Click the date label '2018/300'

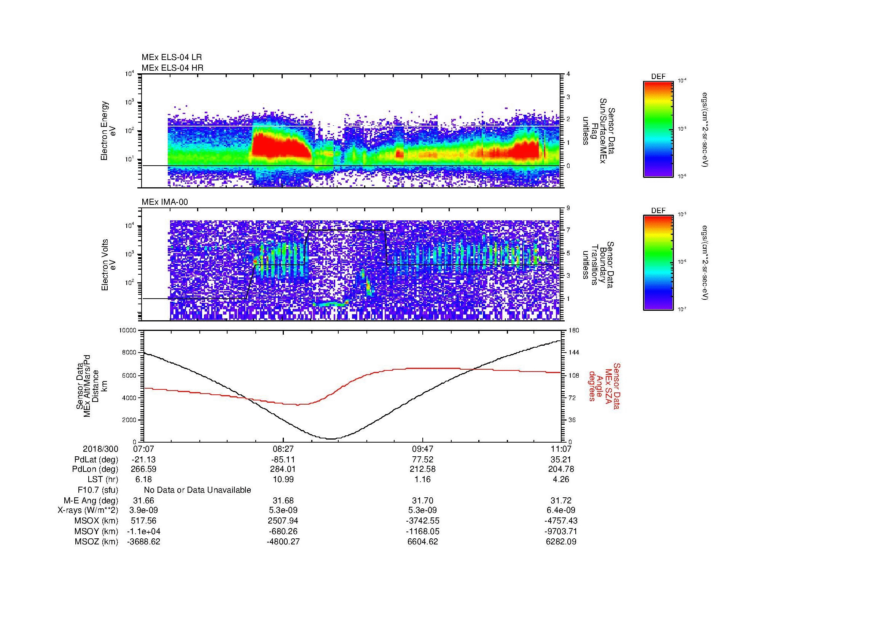(x=100, y=449)
